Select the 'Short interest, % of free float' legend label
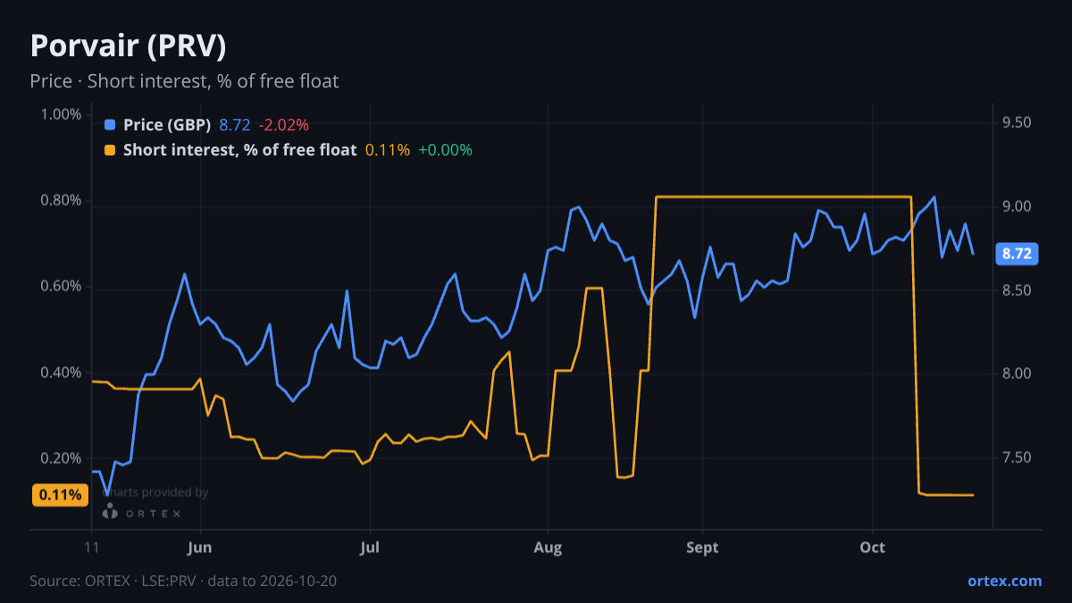The height and width of the screenshot is (603, 1072). tap(239, 150)
